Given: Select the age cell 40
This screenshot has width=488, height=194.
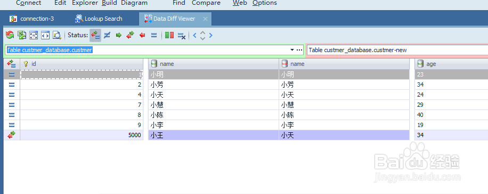Looking at the screenshot, I should [x=451, y=115].
